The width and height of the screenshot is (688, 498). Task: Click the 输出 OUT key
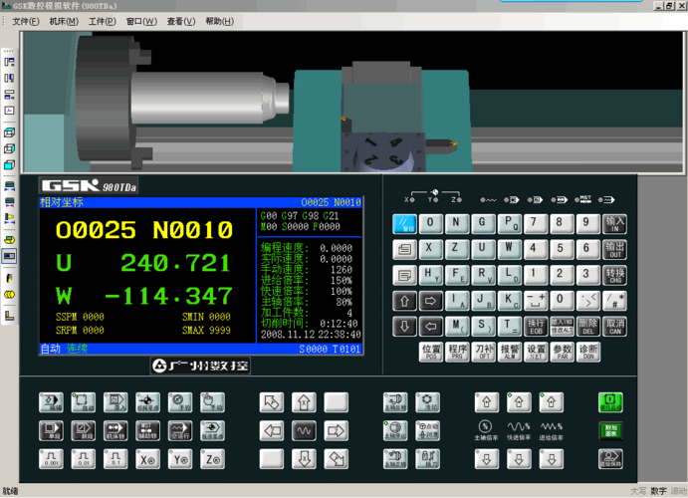click(614, 250)
